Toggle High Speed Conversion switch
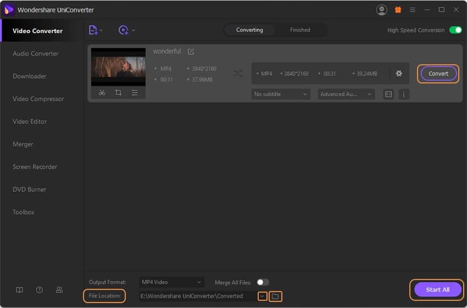The height and width of the screenshot is (308, 467). (x=455, y=30)
